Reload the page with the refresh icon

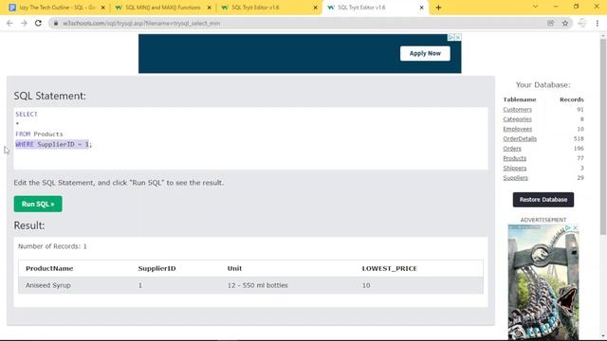[38, 23]
